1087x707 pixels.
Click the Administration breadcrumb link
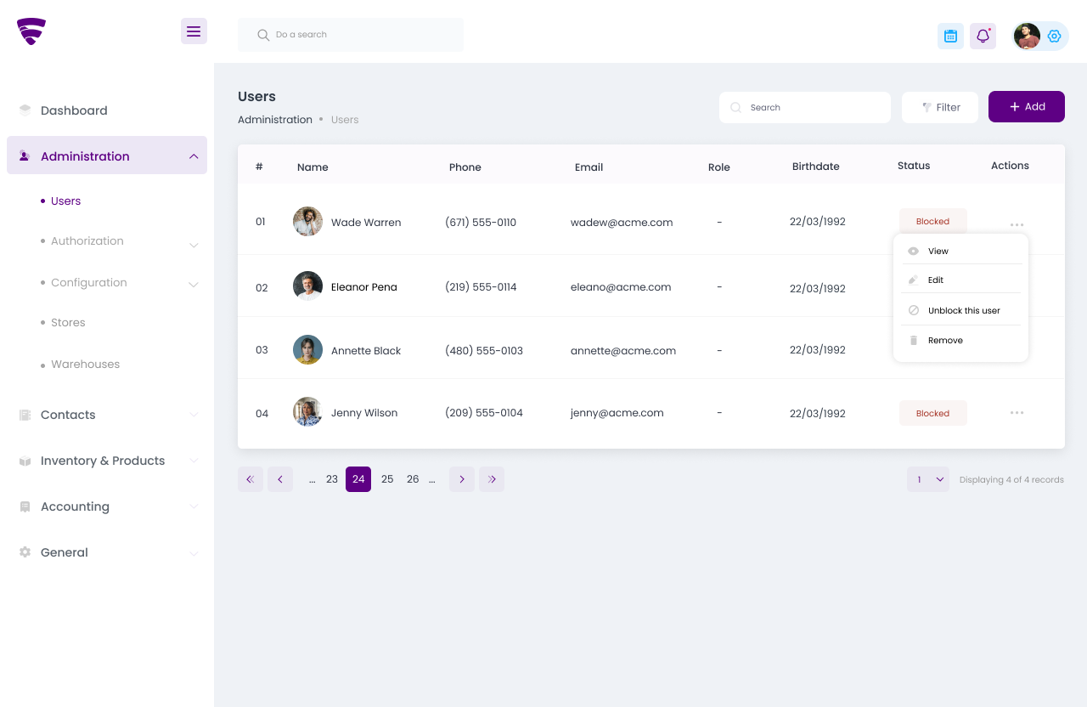[x=275, y=120]
